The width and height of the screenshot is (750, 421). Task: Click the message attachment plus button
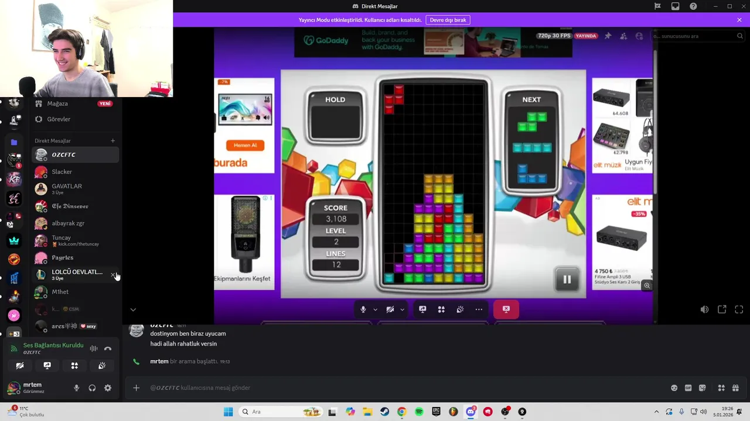coord(136,388)
